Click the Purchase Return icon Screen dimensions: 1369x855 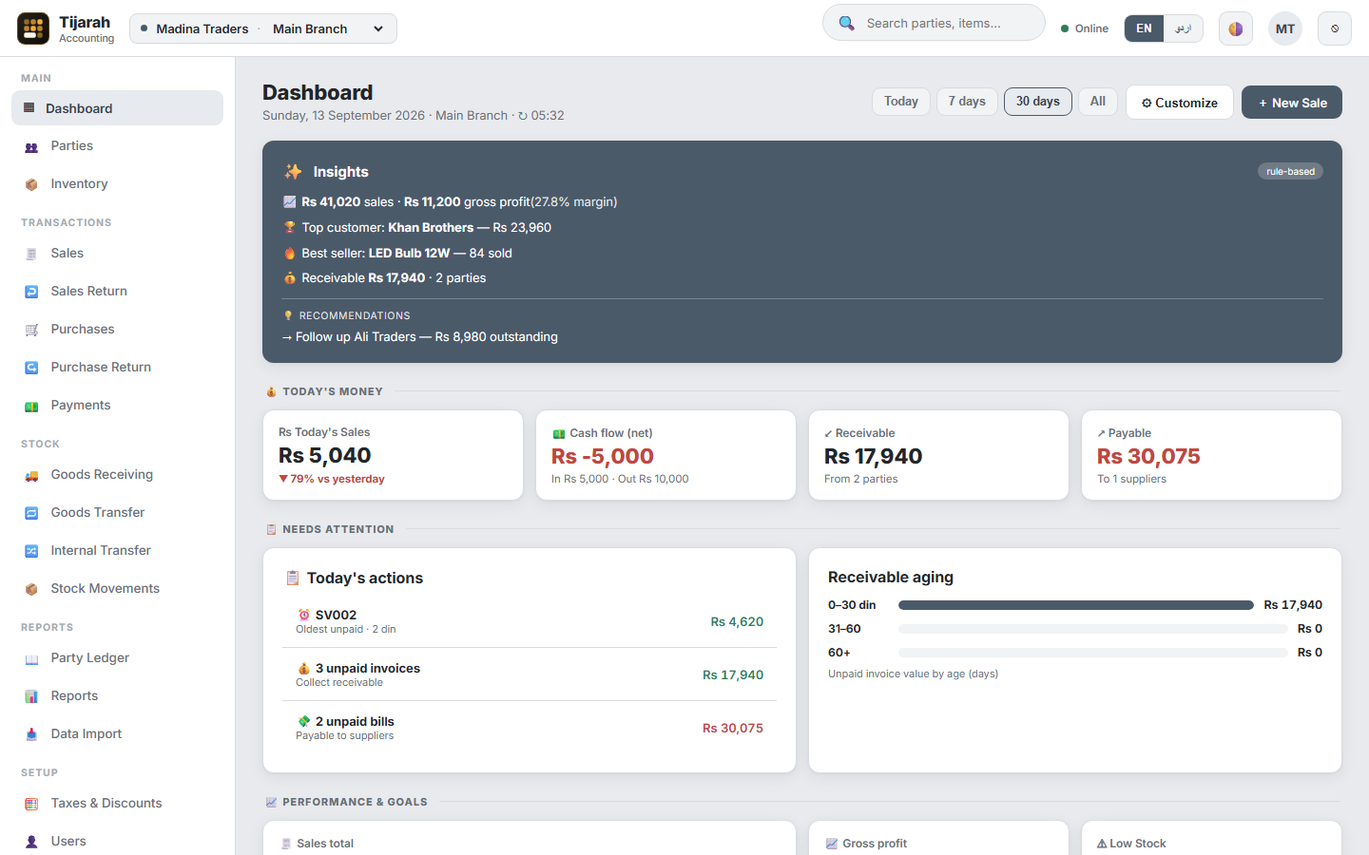click(x=31, y=368)
